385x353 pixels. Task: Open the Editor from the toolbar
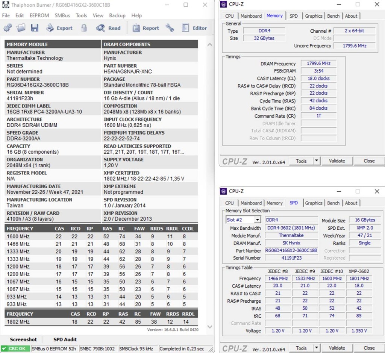[194, 28]
